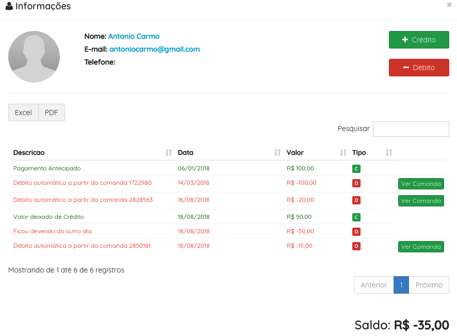Select Valor deixado de Crédito description
Screen dimensions: 457x336
point(48,217)
